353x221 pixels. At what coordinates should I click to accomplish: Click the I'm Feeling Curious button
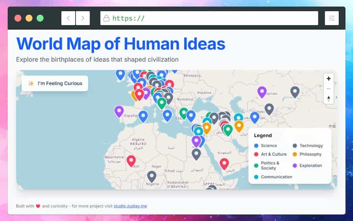click(55, 83)
